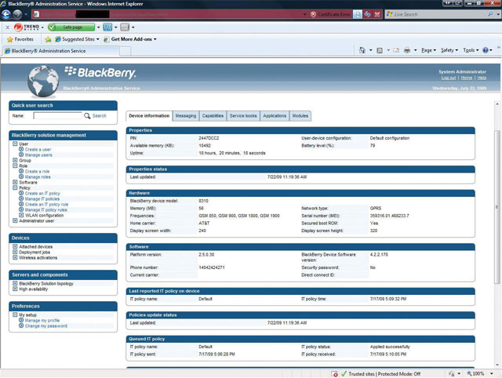502x378 pixels.
Task: Click the Create a role arrow icon
Action: (x=21, y=171)
